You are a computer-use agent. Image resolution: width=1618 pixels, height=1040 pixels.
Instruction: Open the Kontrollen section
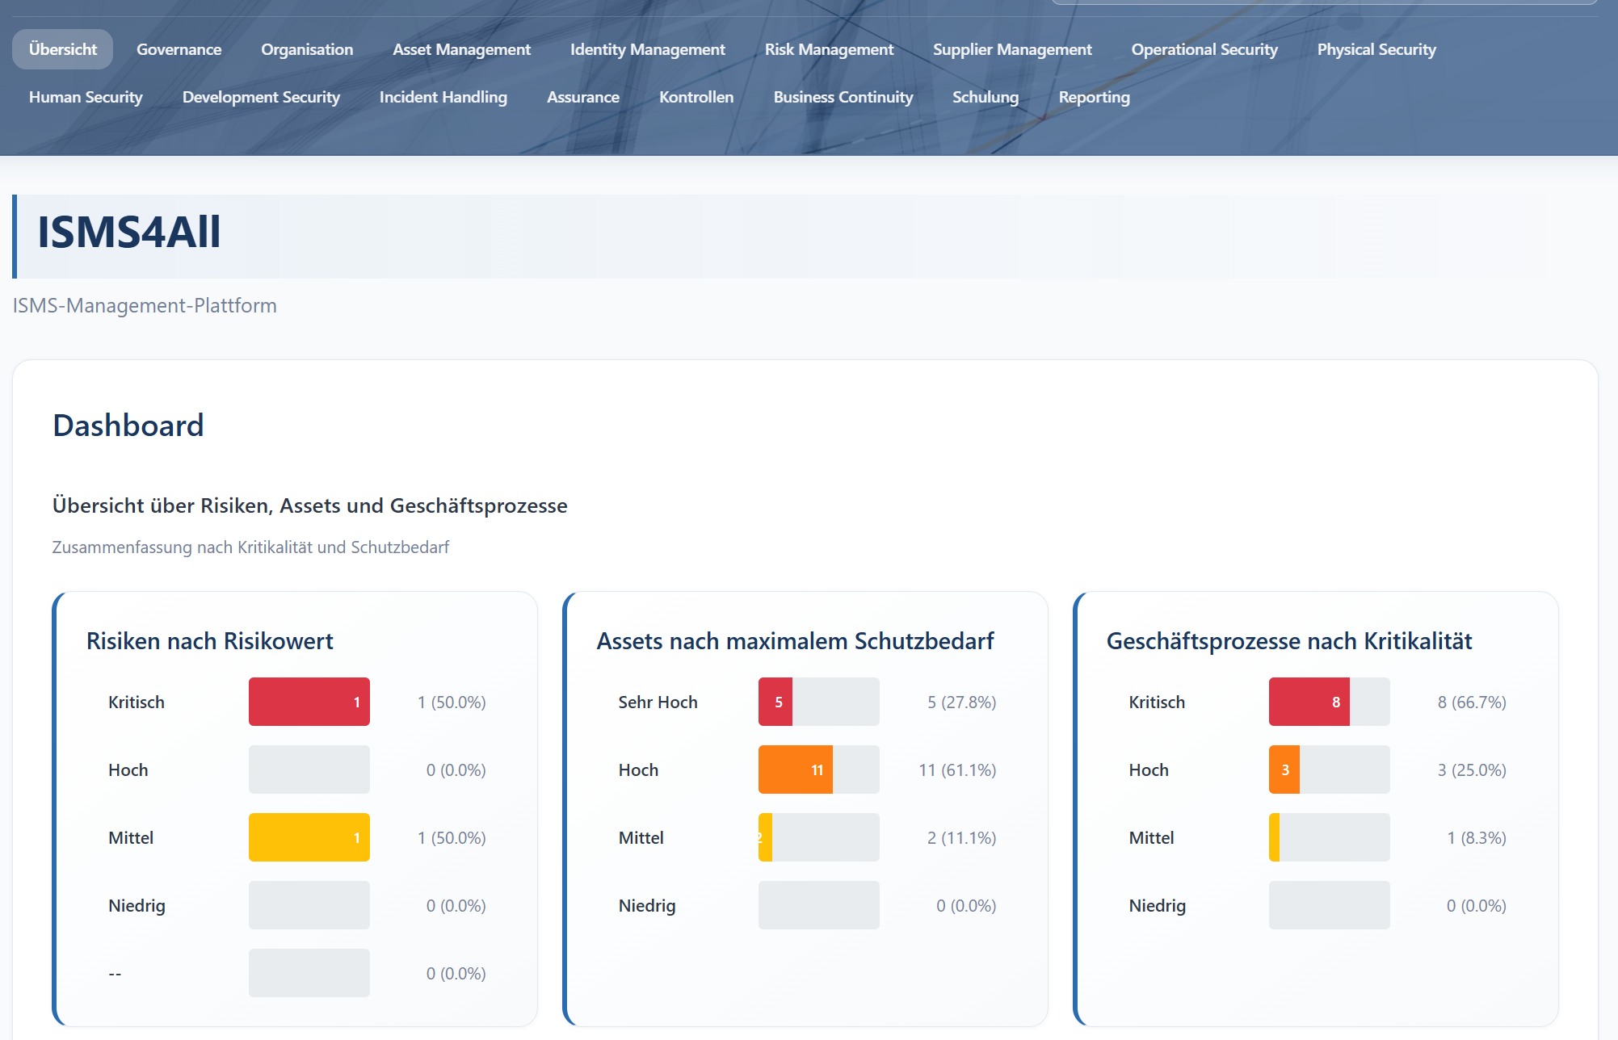(696, 97)
